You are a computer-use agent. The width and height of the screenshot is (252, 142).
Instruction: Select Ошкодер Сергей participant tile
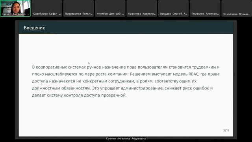pyautogui.click(x=173, y=8)
